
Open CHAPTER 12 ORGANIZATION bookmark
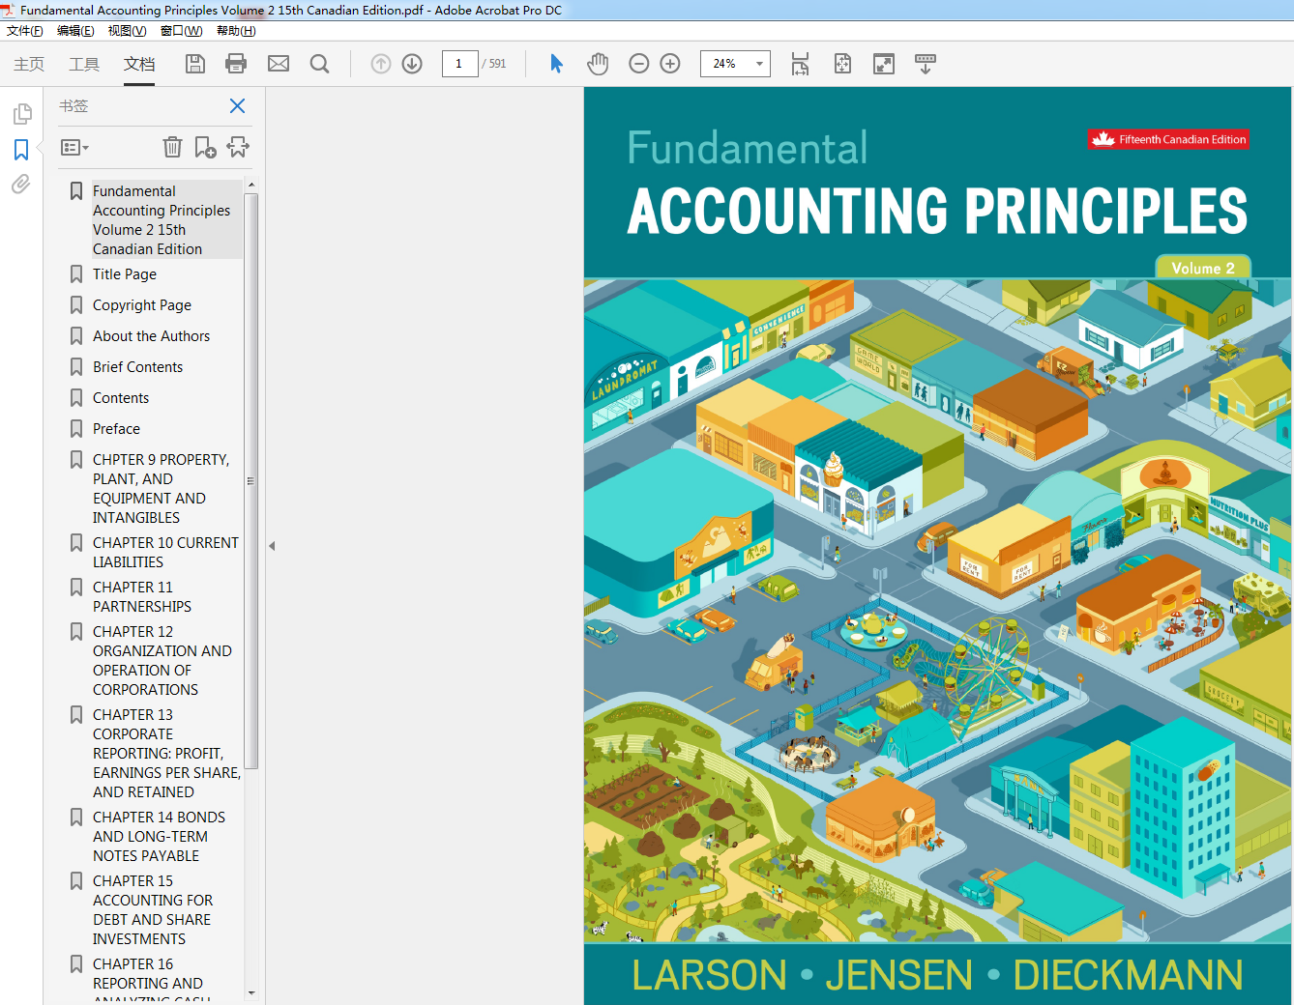162,661
